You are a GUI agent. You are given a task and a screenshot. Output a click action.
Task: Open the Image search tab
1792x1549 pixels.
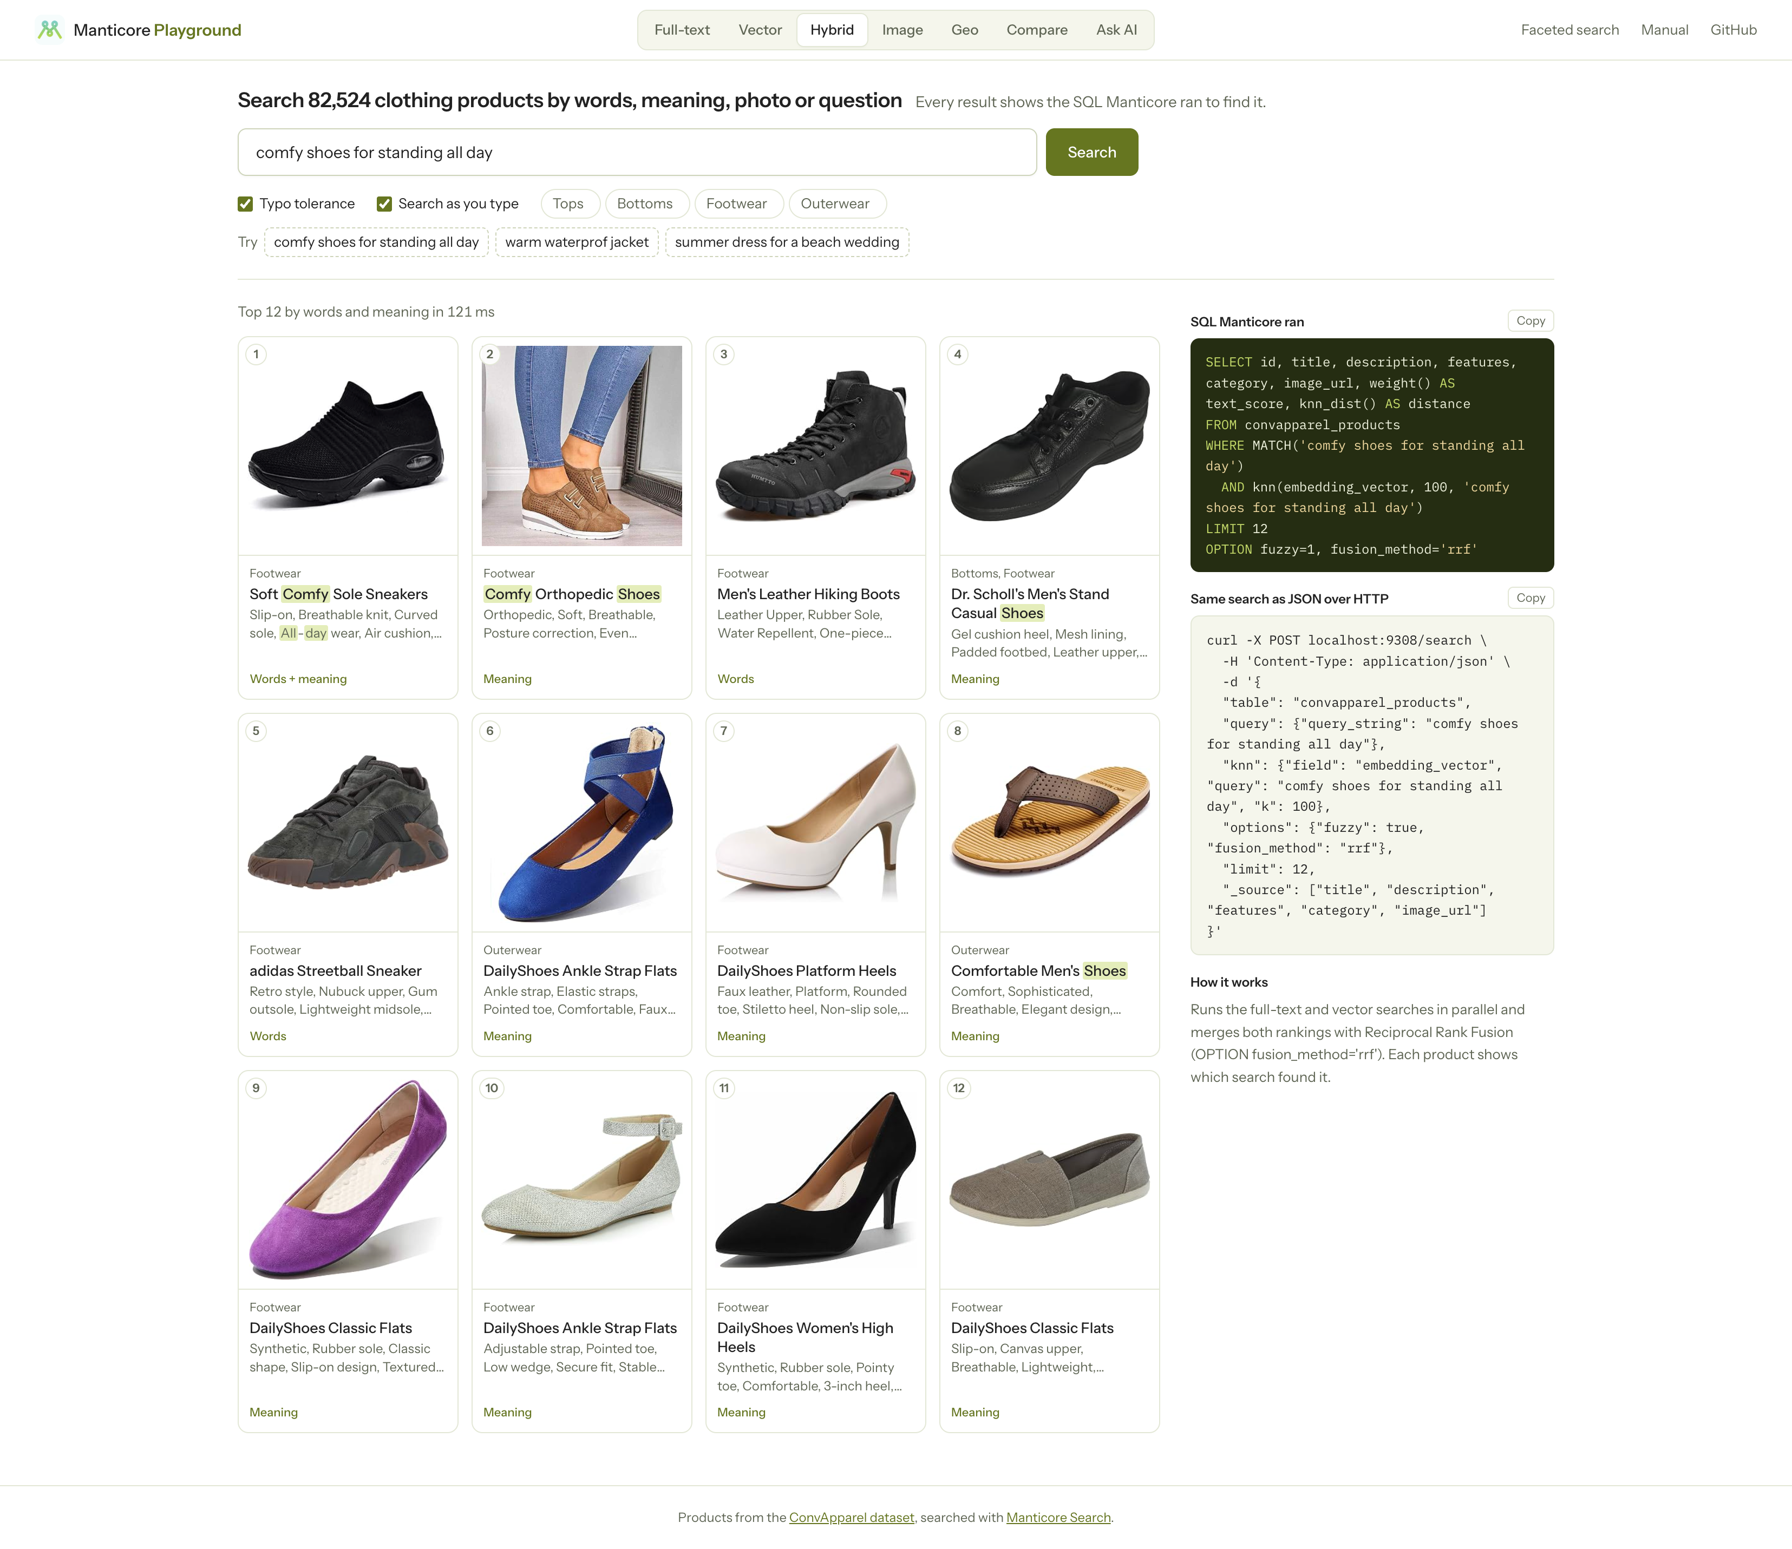point(902,30)
